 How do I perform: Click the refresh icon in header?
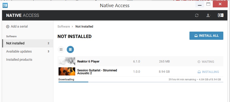(x=197, y=15)
